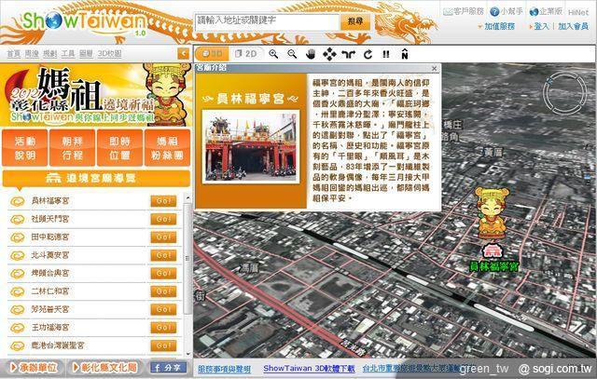
Task: Click Go! for 王功福海宮
Action: click(x=163, y=327)
